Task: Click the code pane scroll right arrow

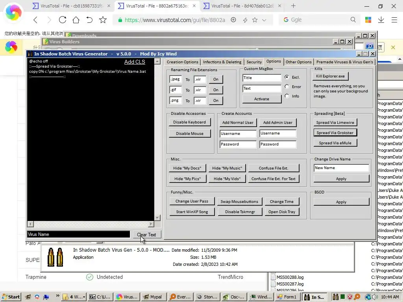Action: [151, 224]
